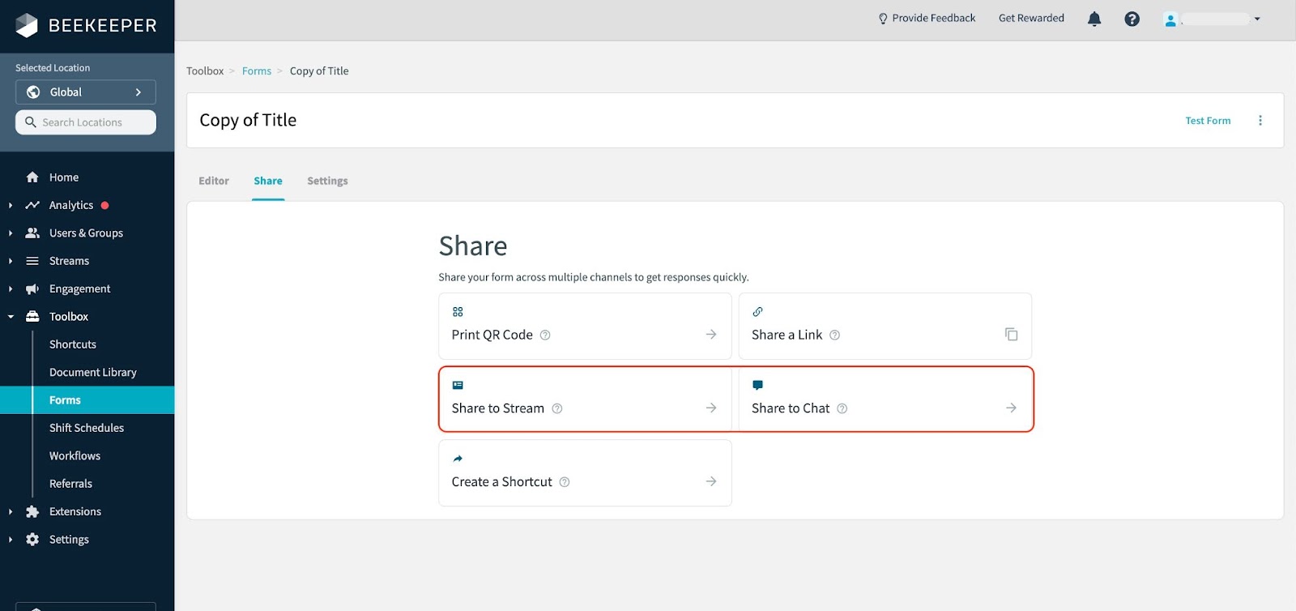The image size is (1296, 611).
Task: Click the Analytics chart icon in sidebar
Action: [32, 205]
